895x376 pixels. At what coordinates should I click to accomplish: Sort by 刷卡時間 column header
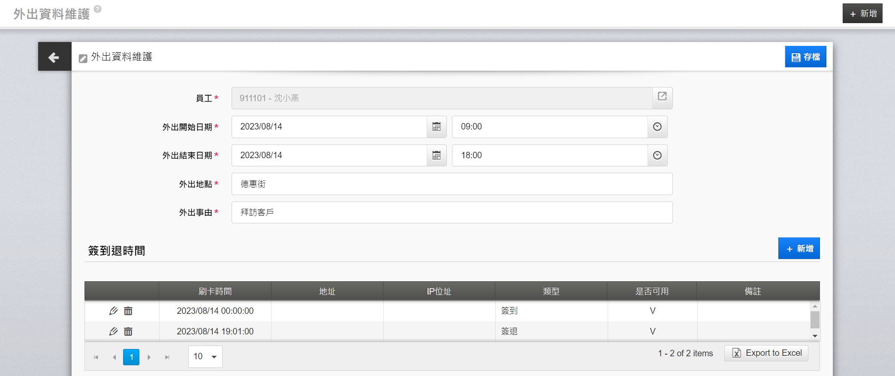point(215,292)
